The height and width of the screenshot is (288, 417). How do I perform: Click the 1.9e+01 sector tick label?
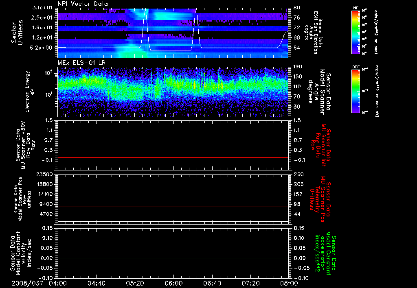(42, 28)
